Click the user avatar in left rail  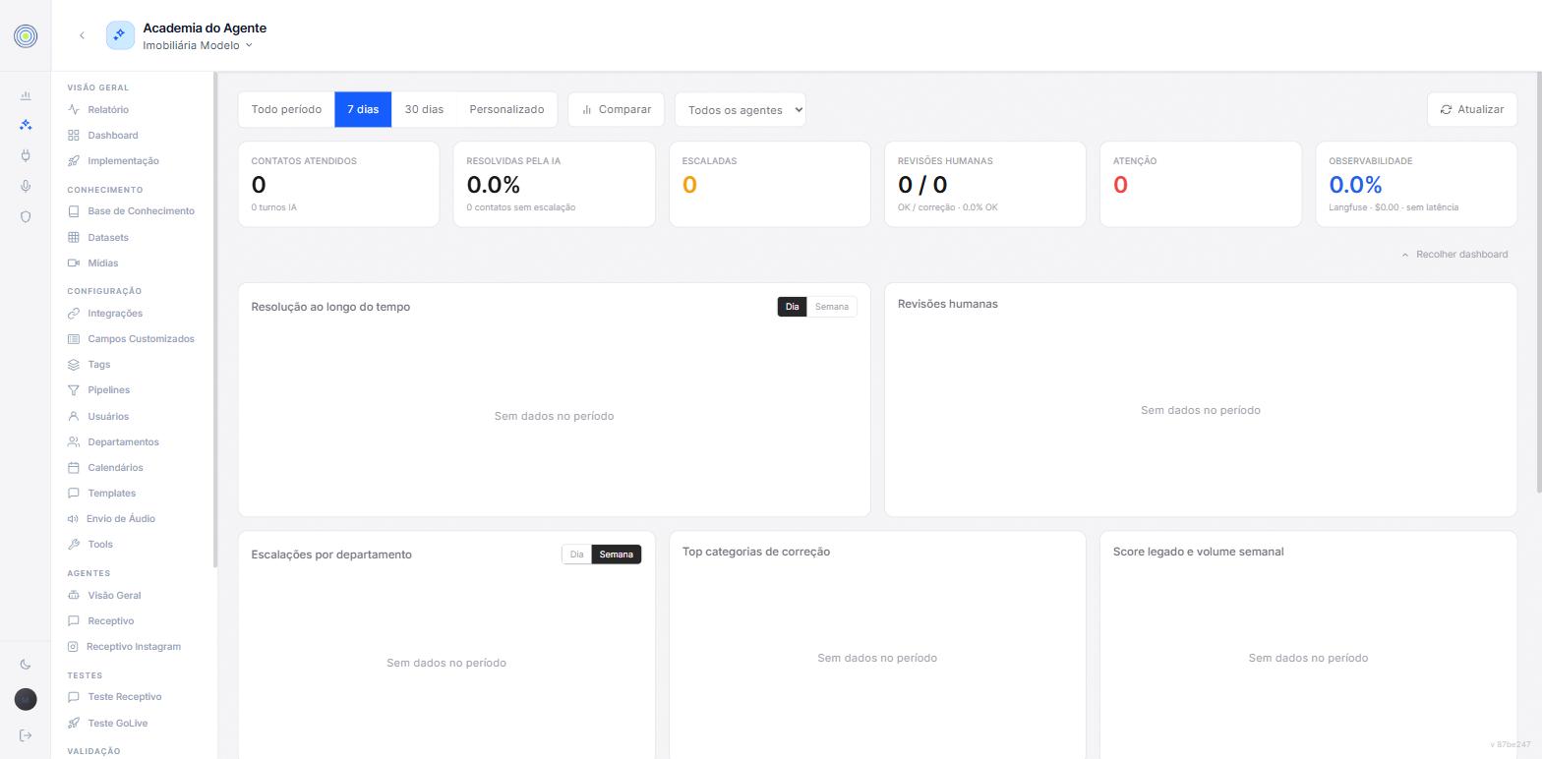click(x=26, y=699)
